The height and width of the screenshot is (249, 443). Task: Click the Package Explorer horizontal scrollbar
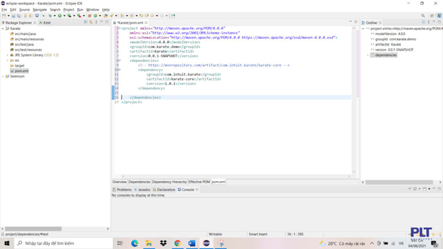click(x=33, y=229)
